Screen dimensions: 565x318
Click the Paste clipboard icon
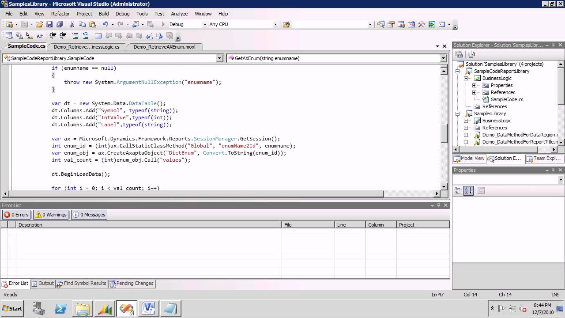[x=92, y=25]
